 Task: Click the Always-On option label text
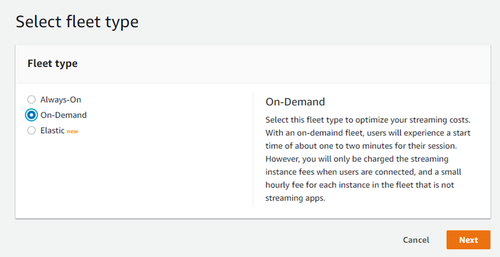pos(60,99)
